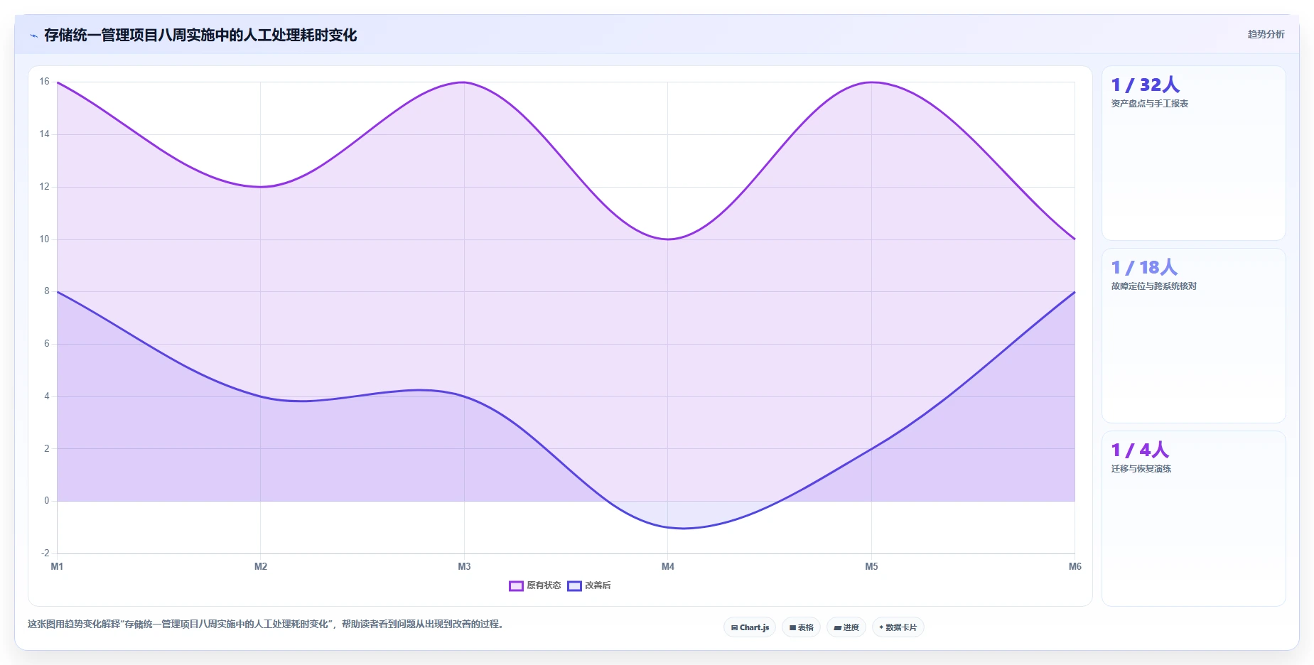Click the M2 x-axis label

(x=261, y=566)
